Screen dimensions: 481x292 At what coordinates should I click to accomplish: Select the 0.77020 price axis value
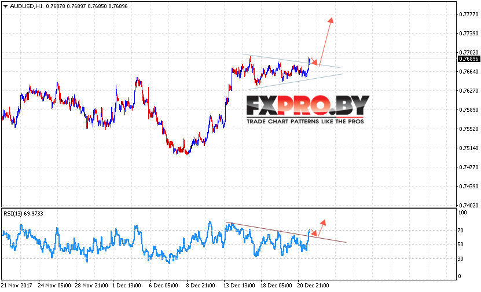(x=468, y=53)
